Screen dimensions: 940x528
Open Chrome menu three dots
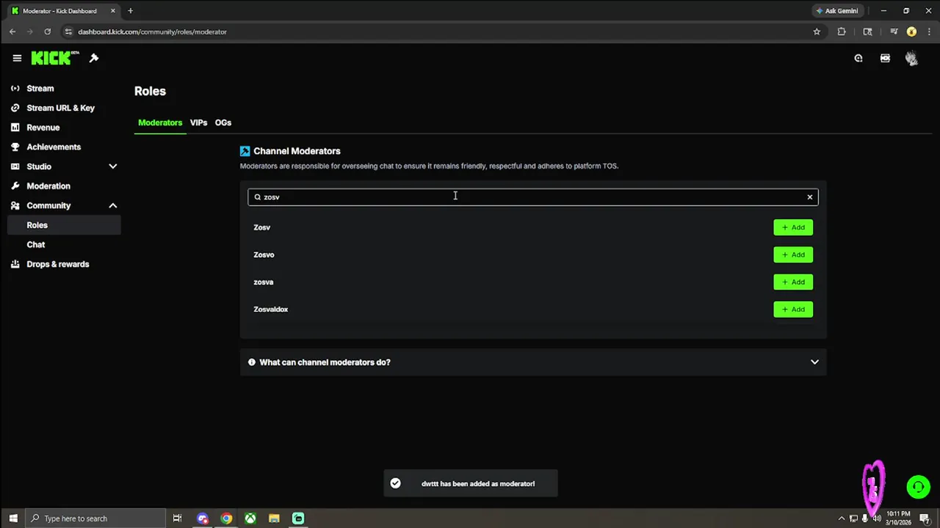coord(928,32)
